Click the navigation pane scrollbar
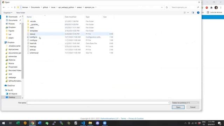Screen dimensions: 224x126 coord(22,51)
